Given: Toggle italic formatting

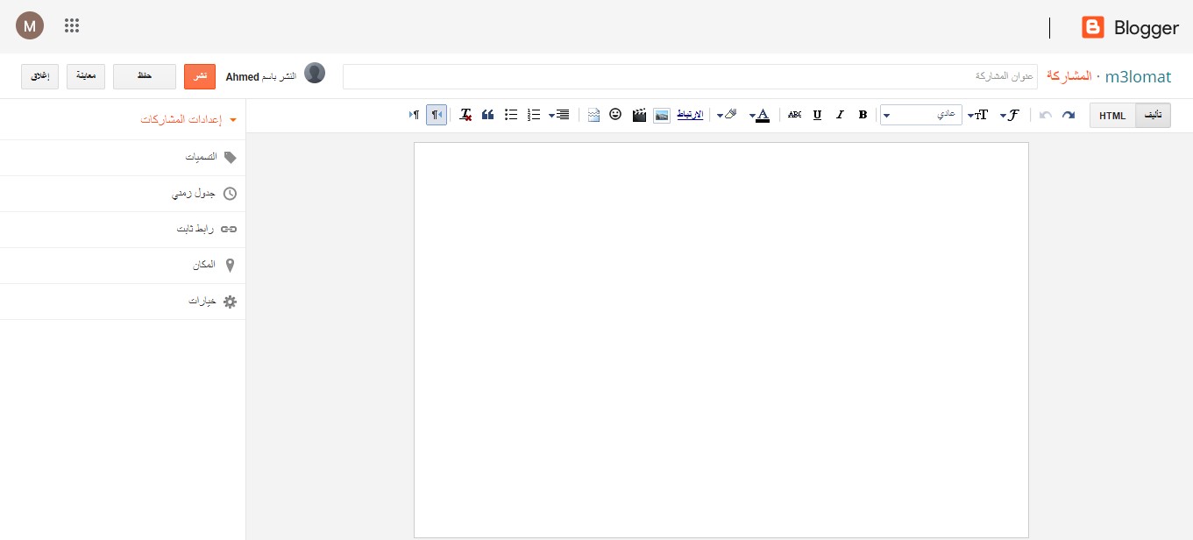Looking at the screenshot, I should (840, 115).
